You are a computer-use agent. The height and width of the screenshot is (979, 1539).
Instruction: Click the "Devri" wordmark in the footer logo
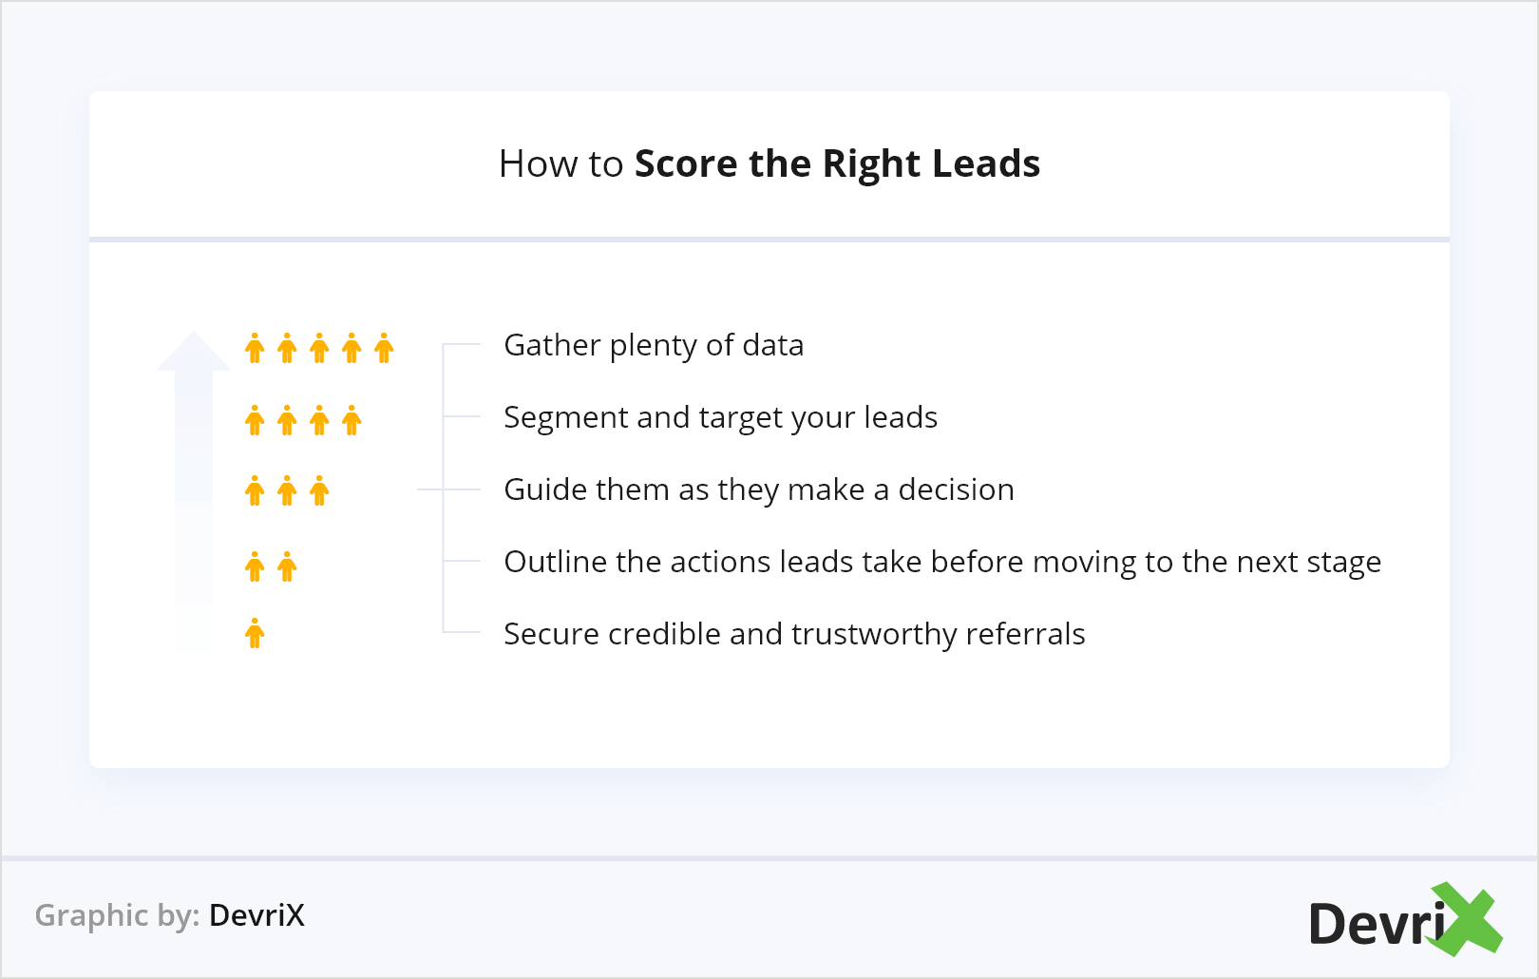point(1373,924)
